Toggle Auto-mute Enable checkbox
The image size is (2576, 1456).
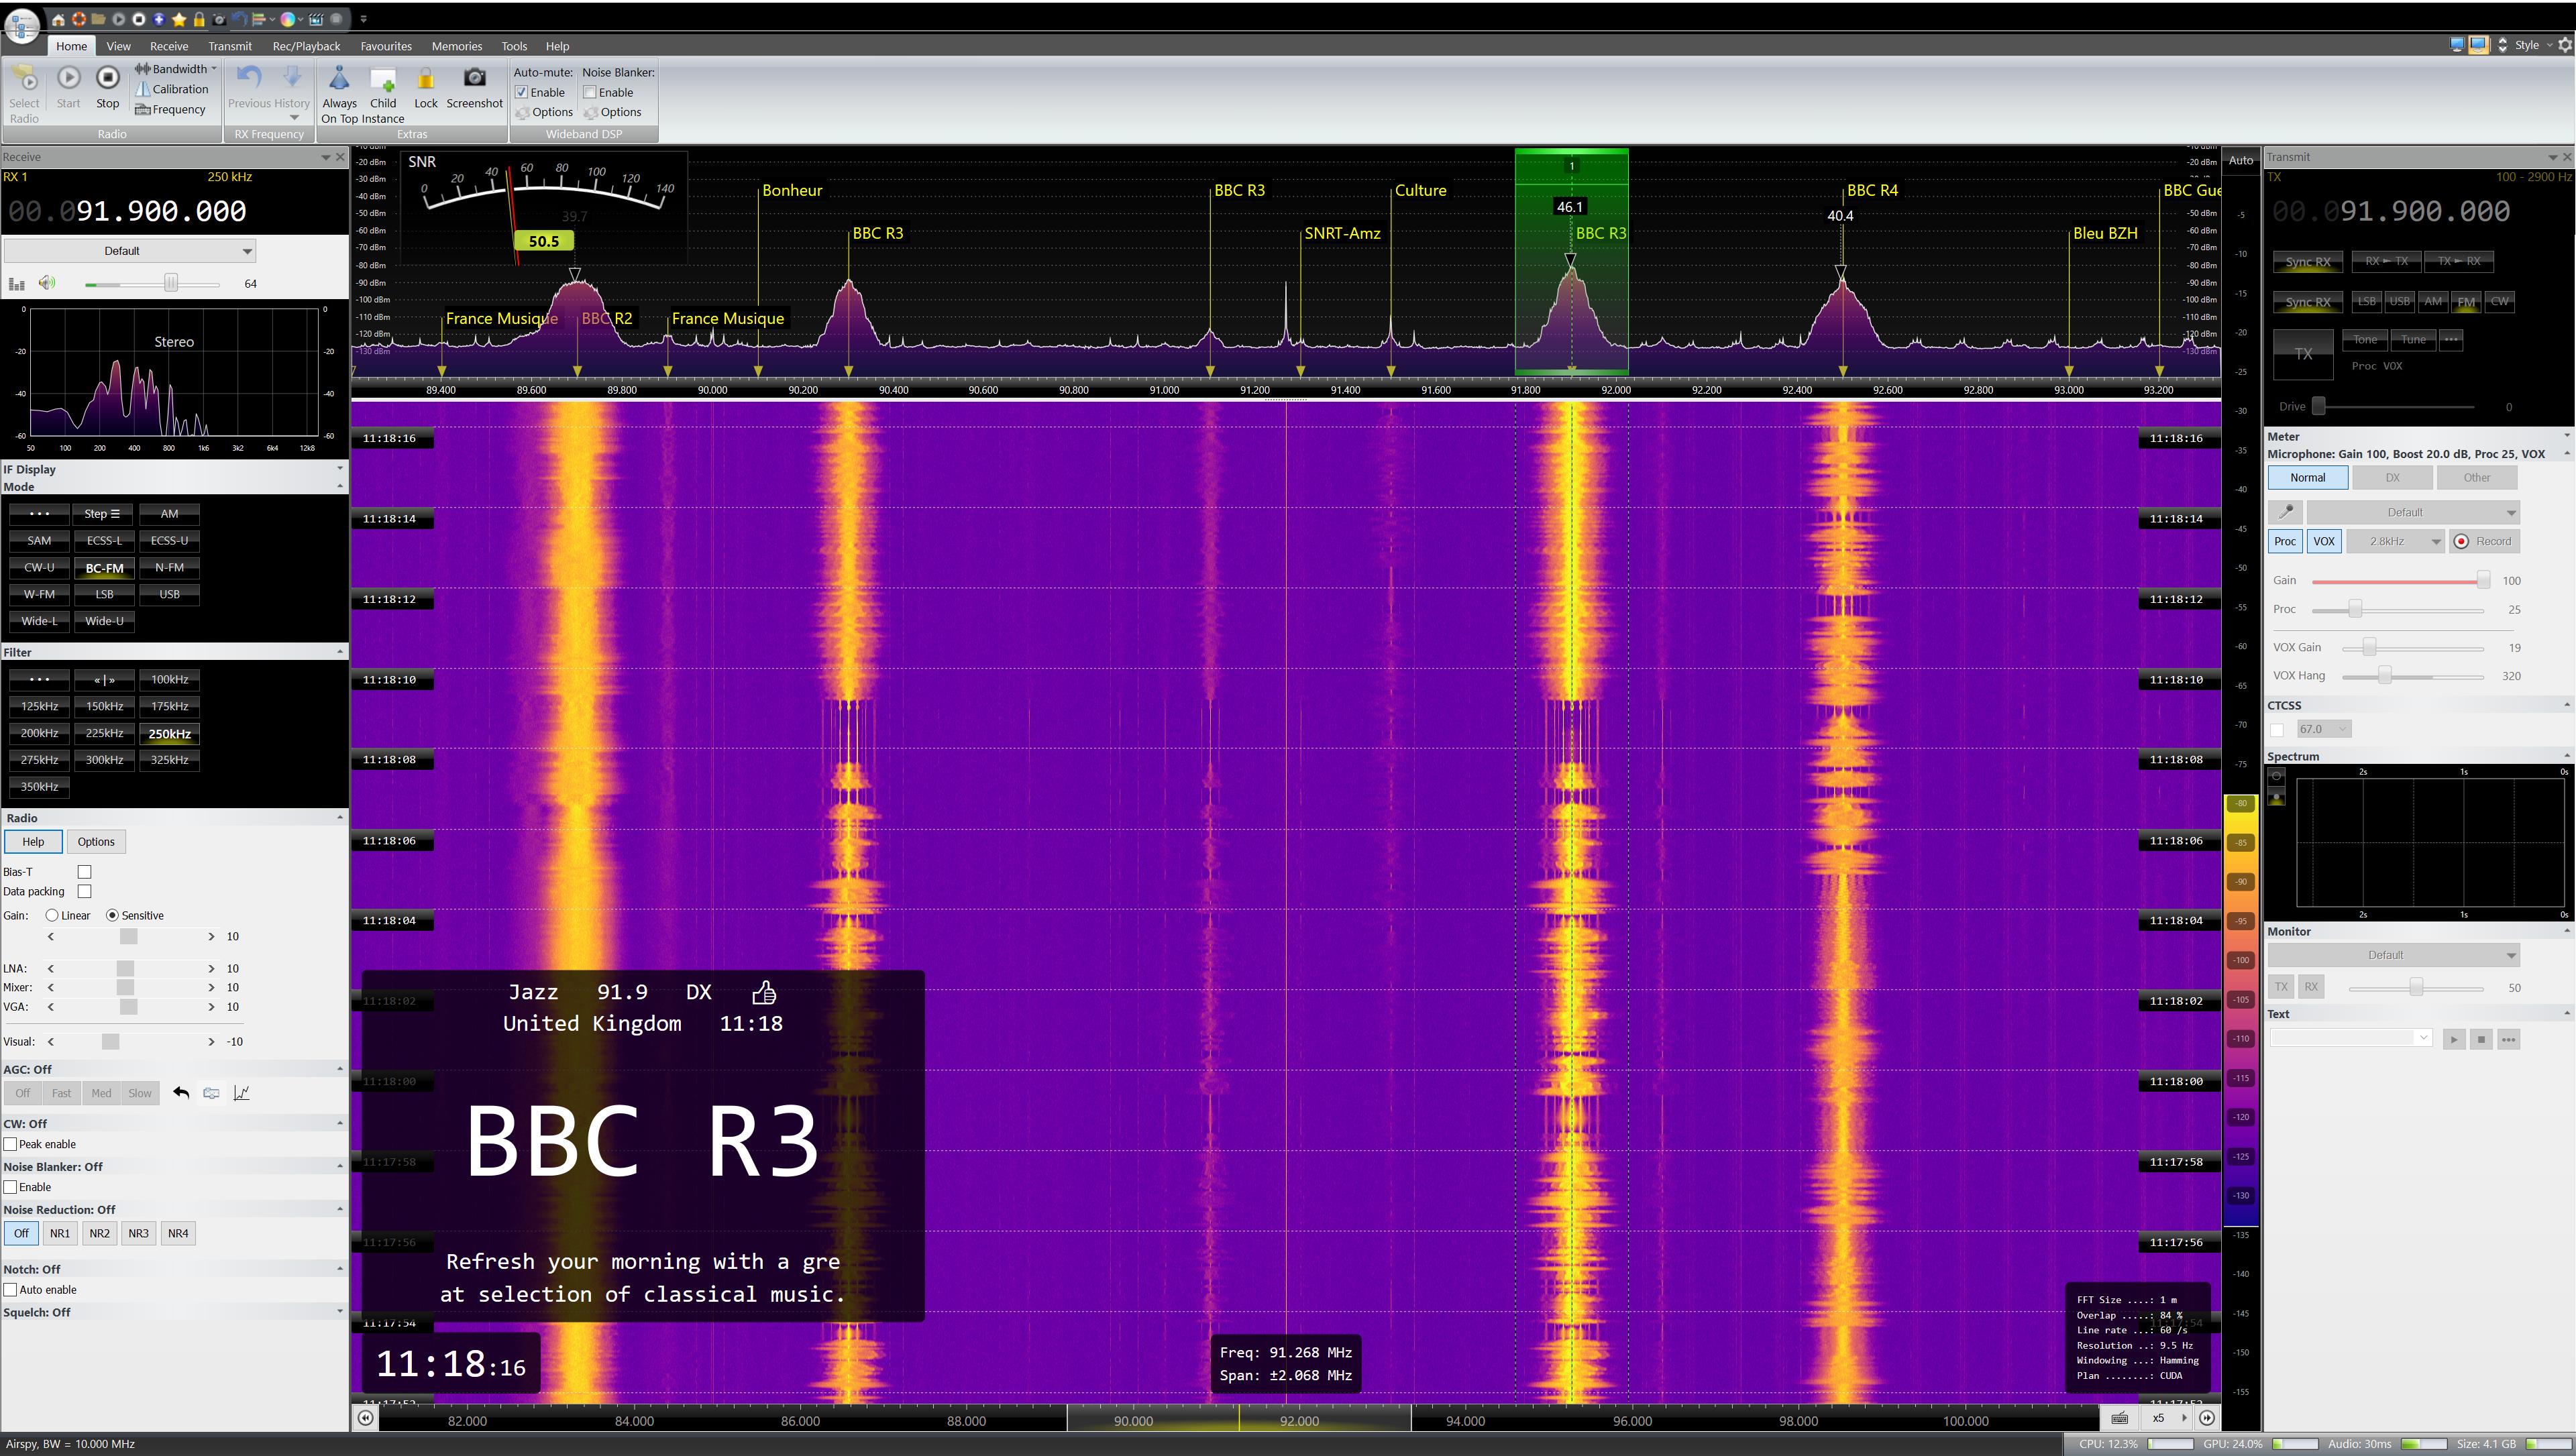coord(522,92)
